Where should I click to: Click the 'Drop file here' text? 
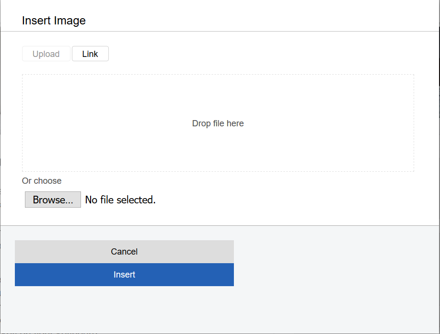click(x=218, y=123)
